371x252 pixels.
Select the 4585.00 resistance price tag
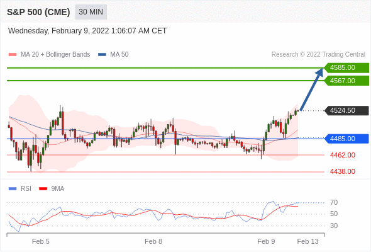coord(346,68)
